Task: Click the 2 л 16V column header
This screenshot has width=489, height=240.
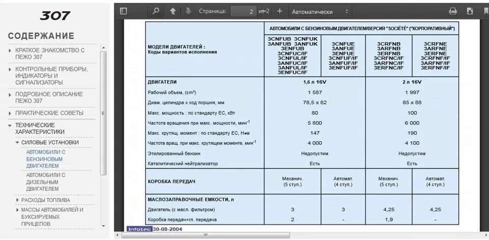Action: tap(412, 82)
